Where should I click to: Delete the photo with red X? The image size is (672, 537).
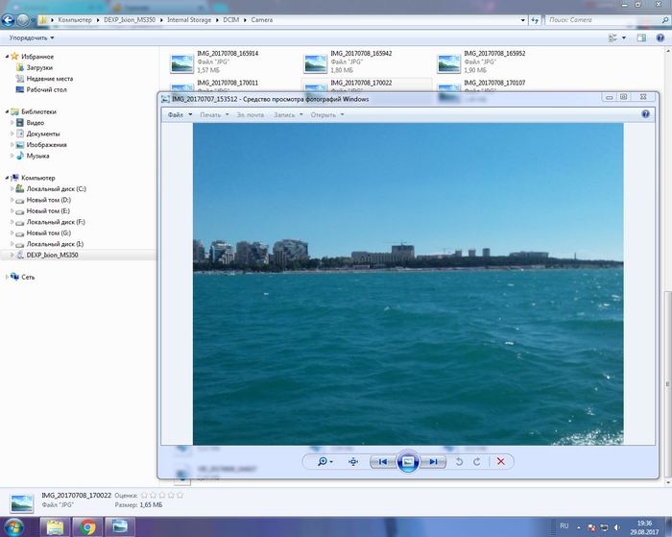tap(500, 462)
